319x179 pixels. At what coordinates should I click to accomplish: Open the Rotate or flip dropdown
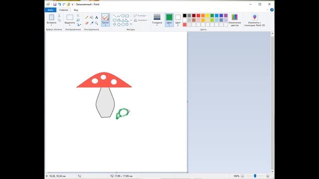point(79,24)
